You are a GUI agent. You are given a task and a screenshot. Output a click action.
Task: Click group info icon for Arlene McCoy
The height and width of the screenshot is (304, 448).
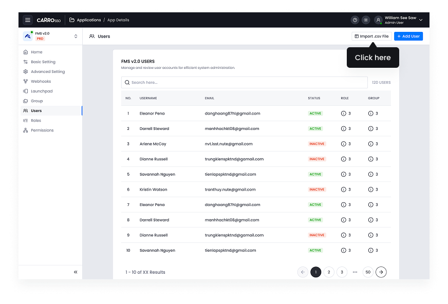[370, 144]
